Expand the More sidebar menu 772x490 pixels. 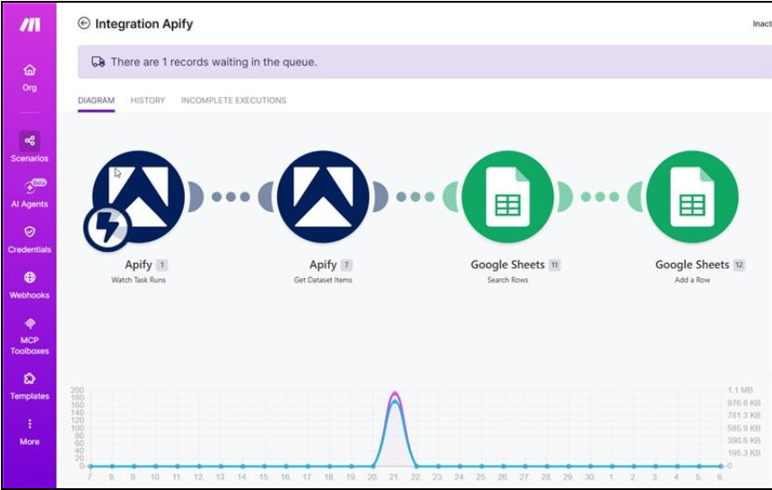click(x=30, y=432)
